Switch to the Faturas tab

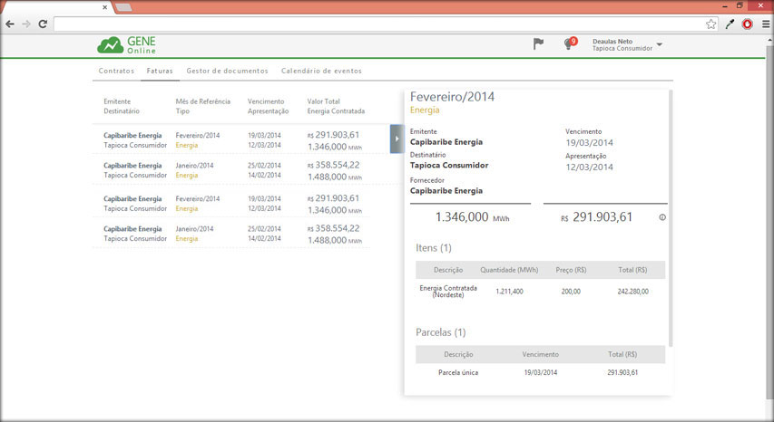click(x=160, y=71)
